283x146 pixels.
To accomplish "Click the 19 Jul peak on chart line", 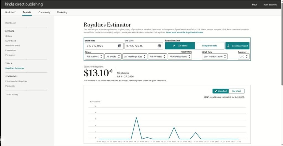I will click(195, 132).
